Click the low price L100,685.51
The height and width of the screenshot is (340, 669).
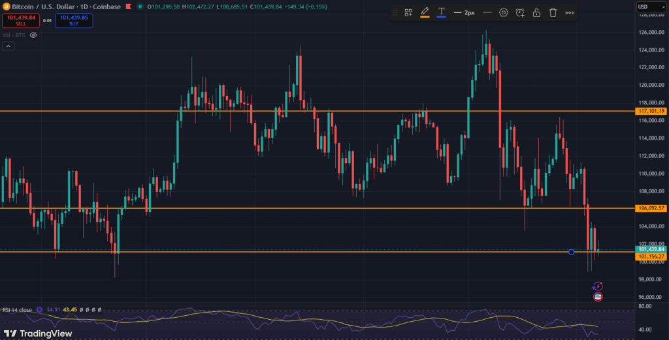point(232,7)
